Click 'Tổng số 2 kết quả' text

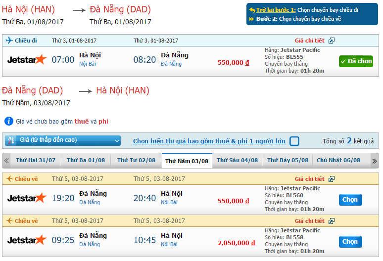pos(348,141)
